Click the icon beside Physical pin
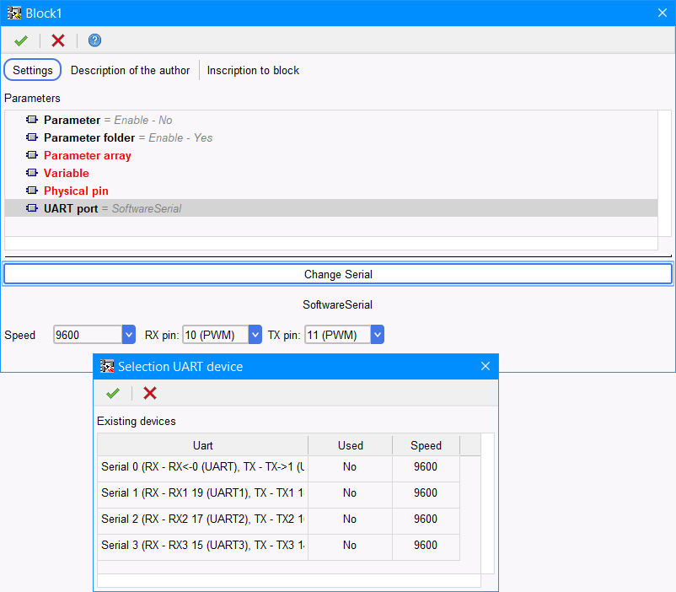676x592 pixels. pos(32,191)
